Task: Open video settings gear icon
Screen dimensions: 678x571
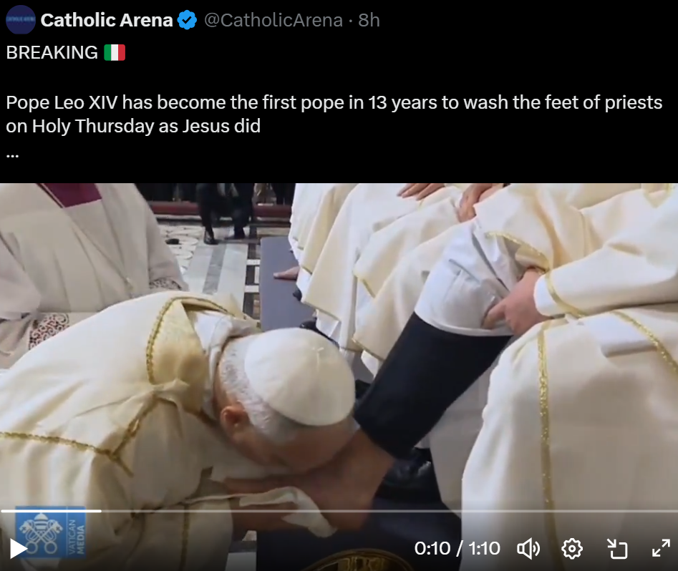Action: point(572,549)
